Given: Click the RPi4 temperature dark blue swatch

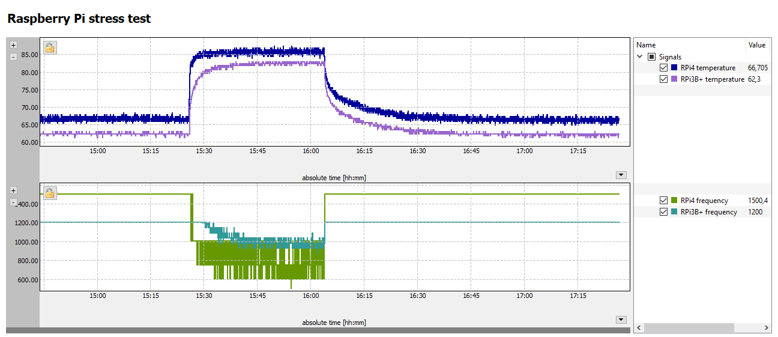Looking at the screenshot, I should click(x=674, y=68).
